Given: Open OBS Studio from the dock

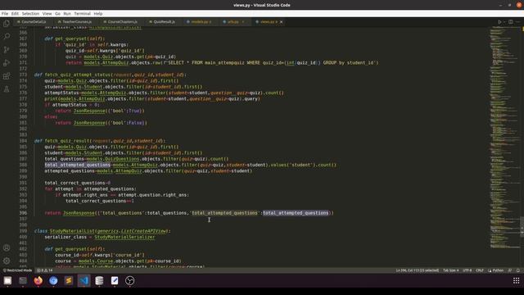Looking at the screenshot, I should coord(129,280).
